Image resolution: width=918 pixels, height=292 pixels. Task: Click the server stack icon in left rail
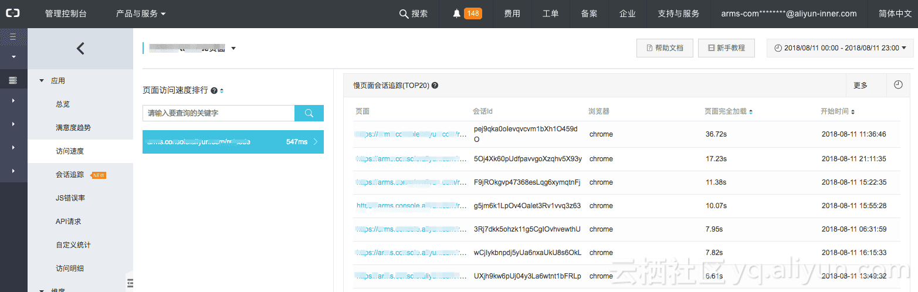[x=13, y=80]
